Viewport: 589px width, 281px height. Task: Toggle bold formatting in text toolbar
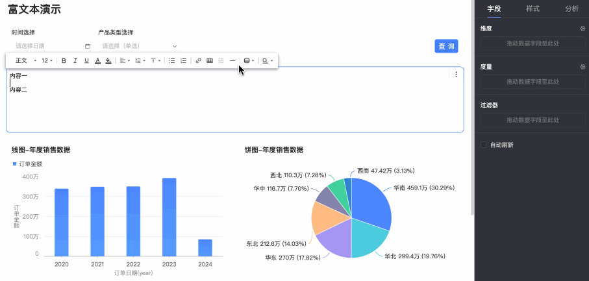click(x=64, y=60)
